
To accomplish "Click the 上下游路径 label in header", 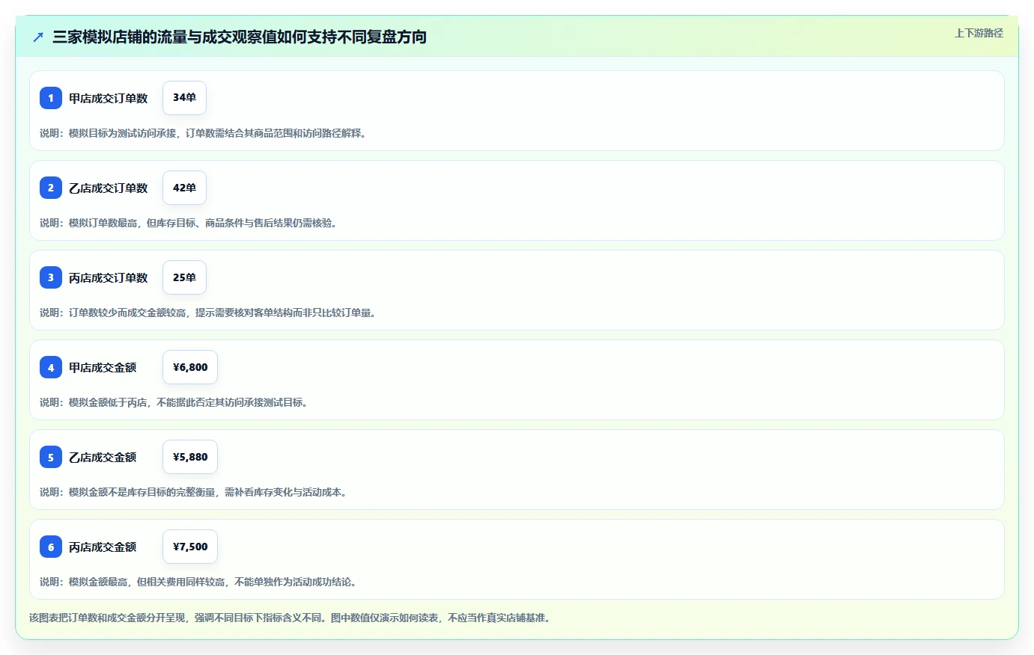I will coord(979,33).
